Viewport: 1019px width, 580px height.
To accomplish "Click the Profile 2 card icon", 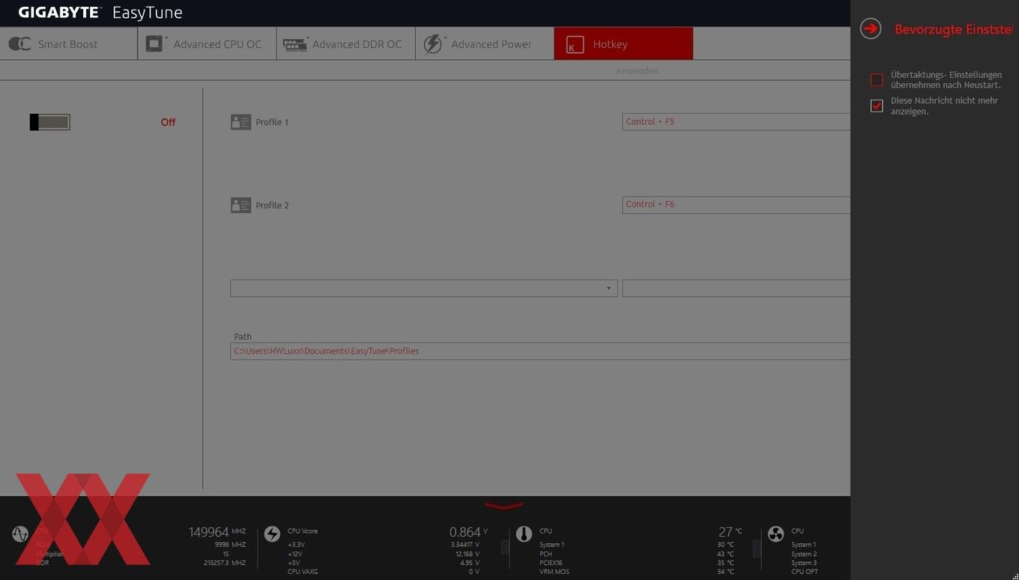I will pos(241,205).
